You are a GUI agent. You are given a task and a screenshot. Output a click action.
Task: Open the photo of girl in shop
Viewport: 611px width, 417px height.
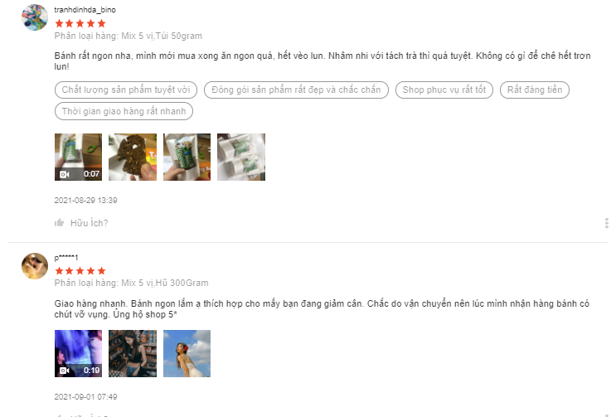point(133,353)
